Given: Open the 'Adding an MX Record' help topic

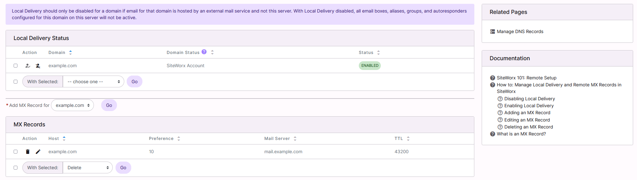Looking at the screenshot, I should 527,113.
